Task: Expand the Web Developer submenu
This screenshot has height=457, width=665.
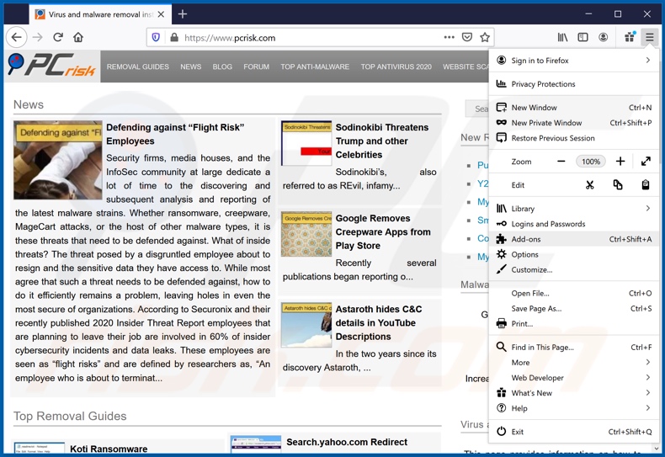Action: click(574, 378)
